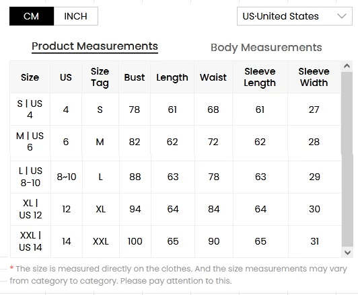Click the scrollbar up arrow
This screenshot has height=295, width=358.
point(347,66)
